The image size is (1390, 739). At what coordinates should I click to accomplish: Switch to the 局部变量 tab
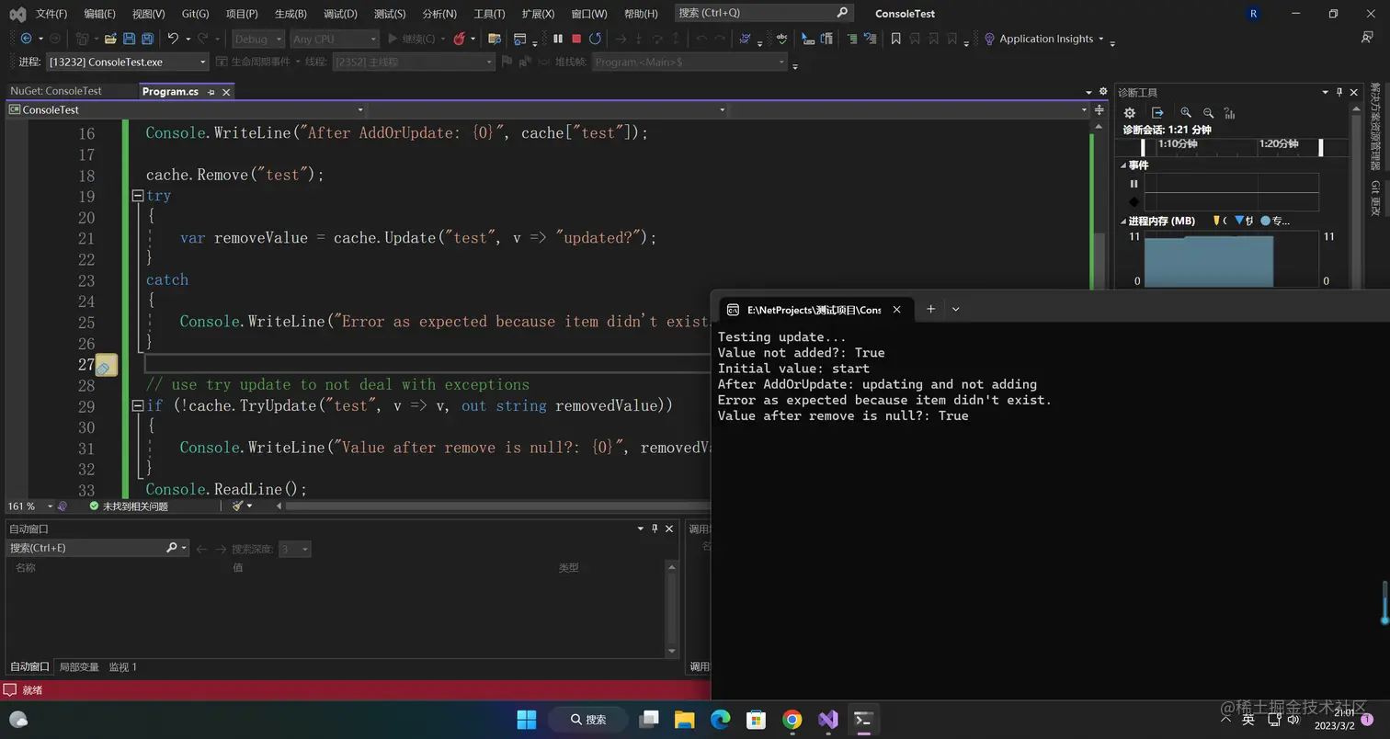(79, 666)
